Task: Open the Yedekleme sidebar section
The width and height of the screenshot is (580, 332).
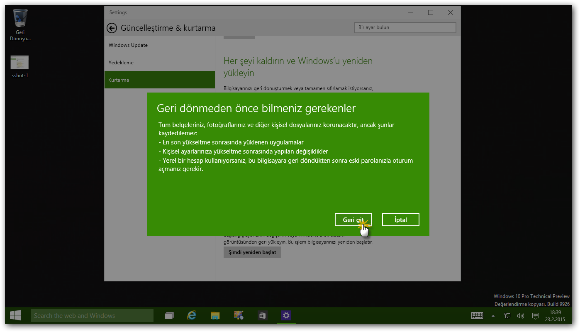Action: [160, 63]
